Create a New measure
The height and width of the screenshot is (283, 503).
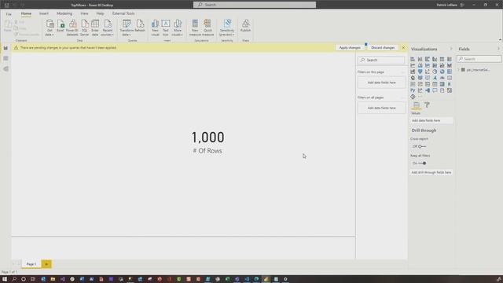coord(195,28)
